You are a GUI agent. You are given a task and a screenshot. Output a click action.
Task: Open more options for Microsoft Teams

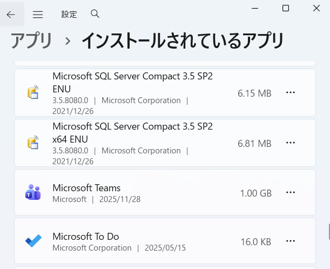(291, 192)
